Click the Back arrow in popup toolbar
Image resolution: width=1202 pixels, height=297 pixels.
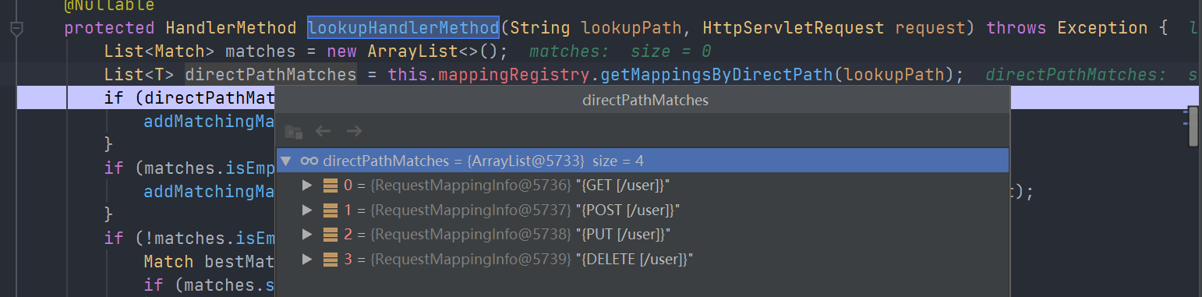coord(323,131)
